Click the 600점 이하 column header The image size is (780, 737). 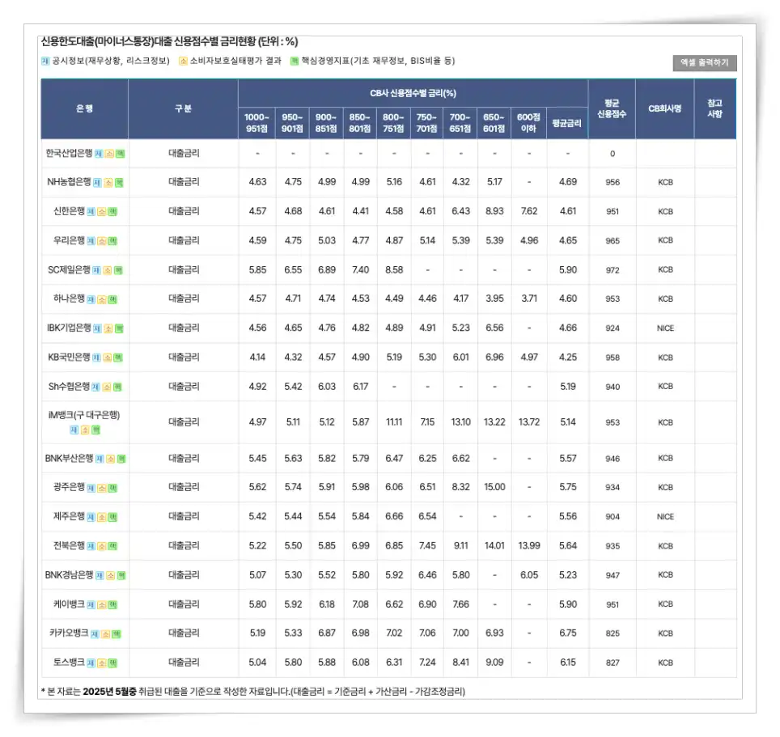(529, 123)
